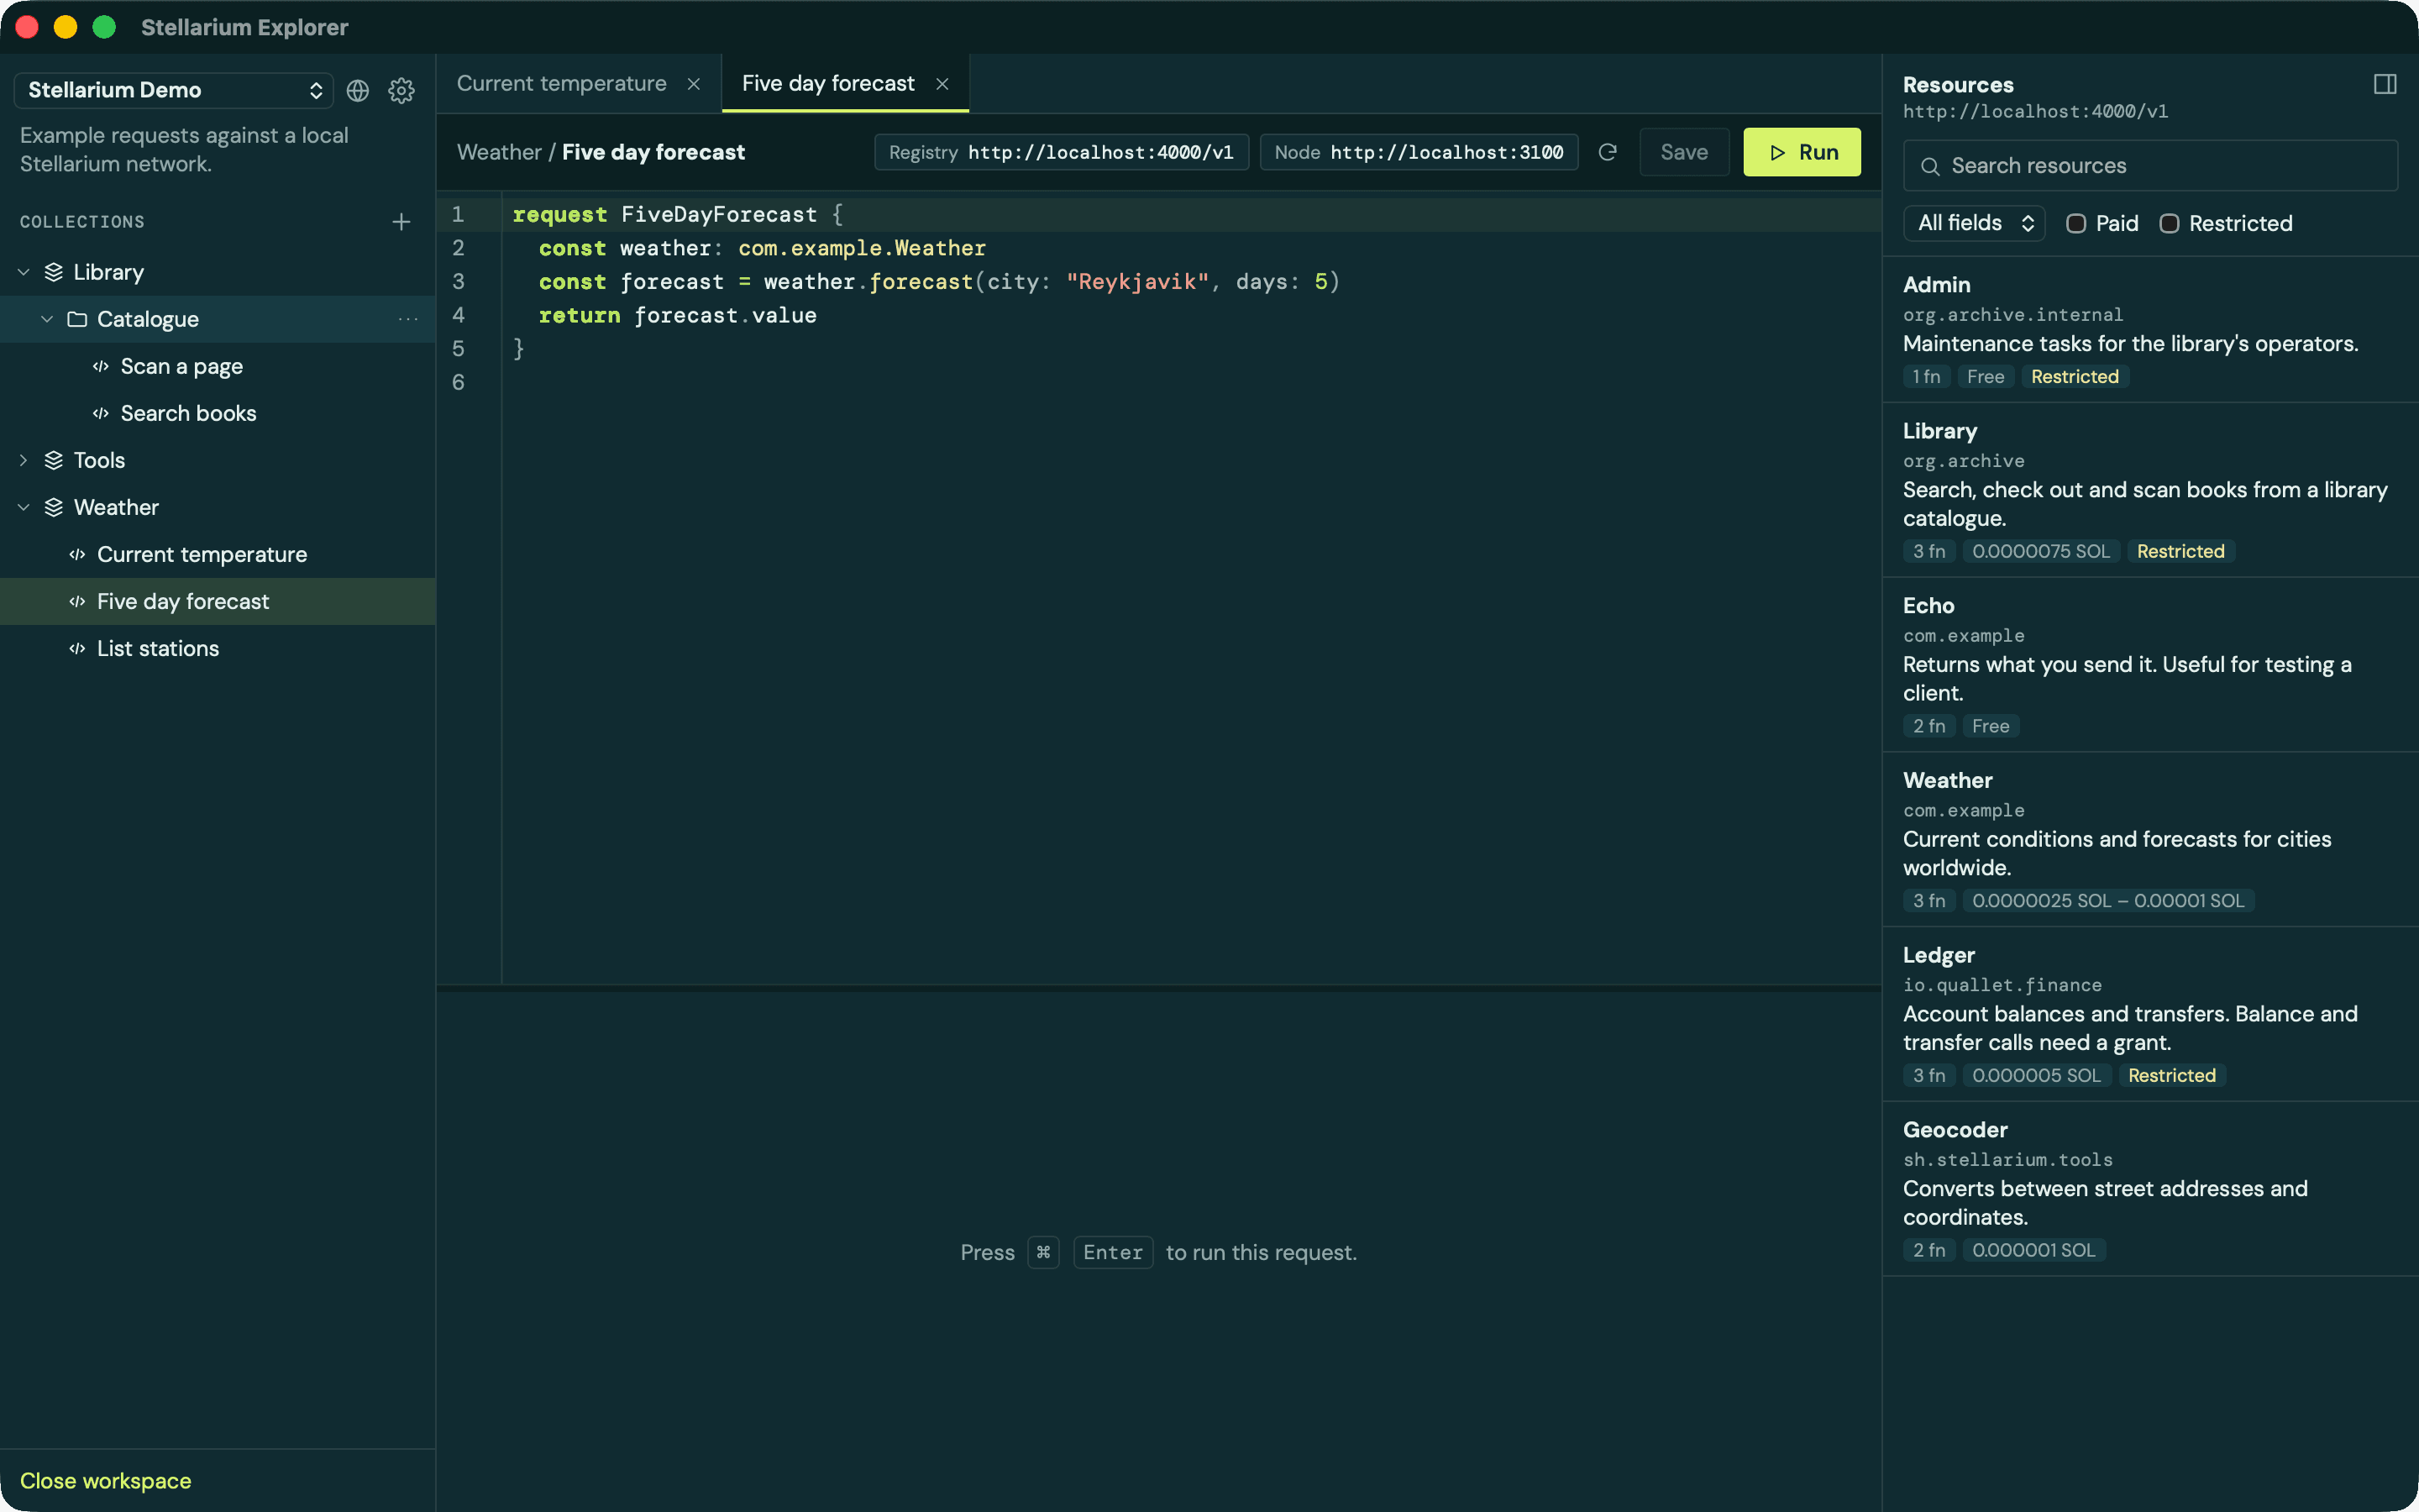Screen dimensions: 2419x1512
Task: Click code icon beside Current temperature in sidebar
Action: [77, 554]
